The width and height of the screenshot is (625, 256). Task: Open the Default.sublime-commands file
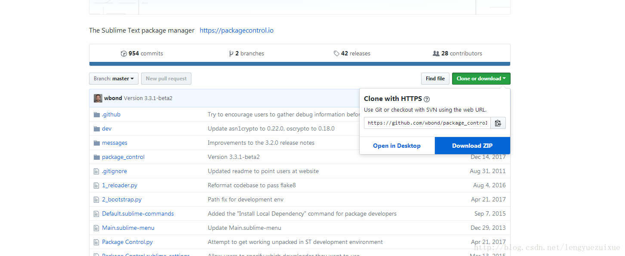tap(138, 214)
